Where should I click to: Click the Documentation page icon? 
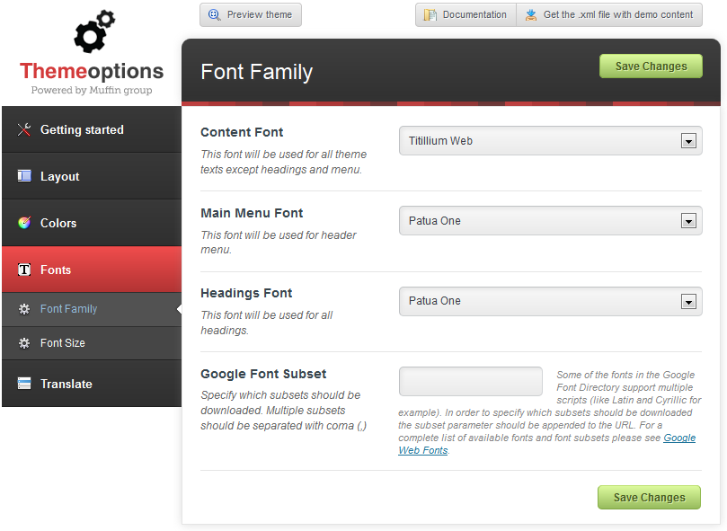[430, 14]
